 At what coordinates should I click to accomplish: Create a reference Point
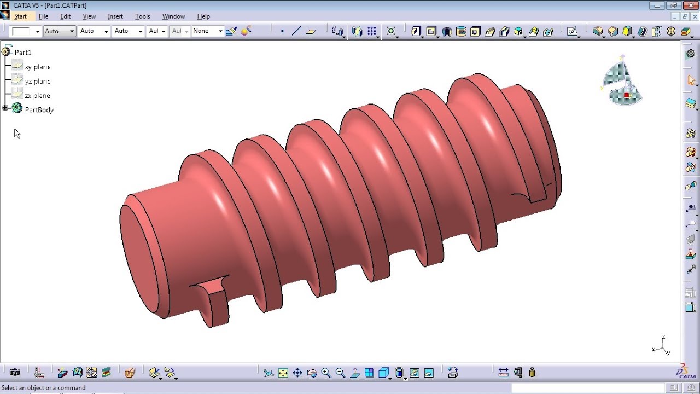[282, 31]
